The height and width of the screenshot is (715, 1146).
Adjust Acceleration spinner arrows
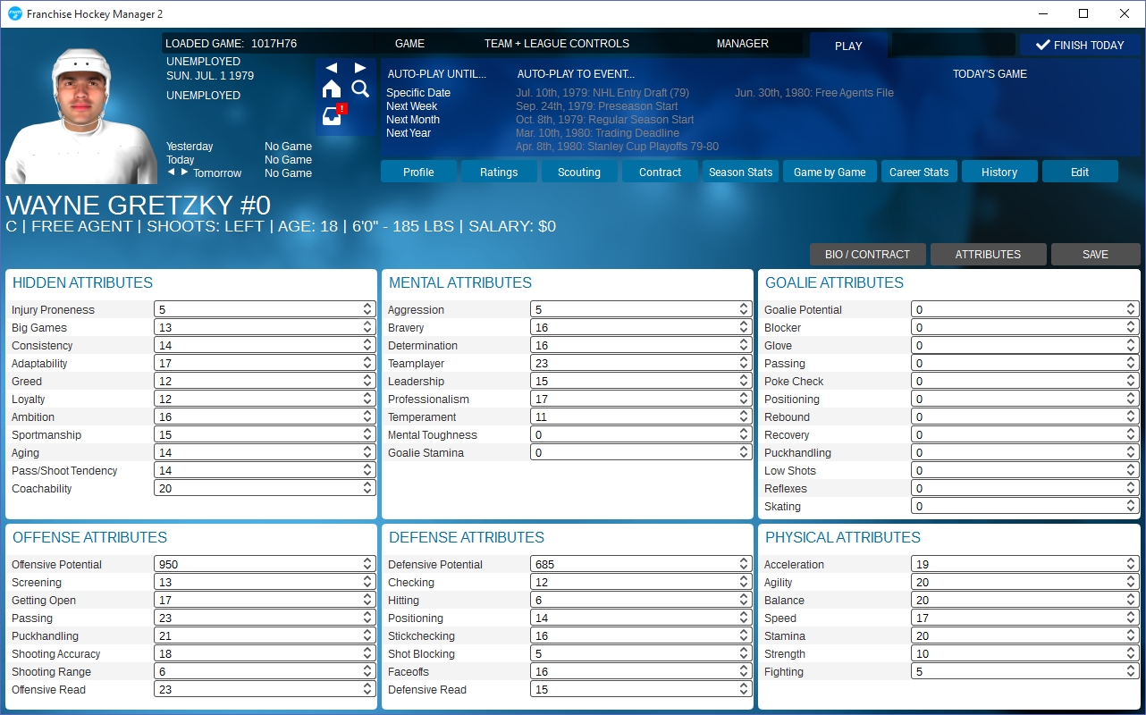click(1131, 564)
